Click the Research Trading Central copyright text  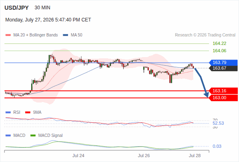(x=205, y=35)
